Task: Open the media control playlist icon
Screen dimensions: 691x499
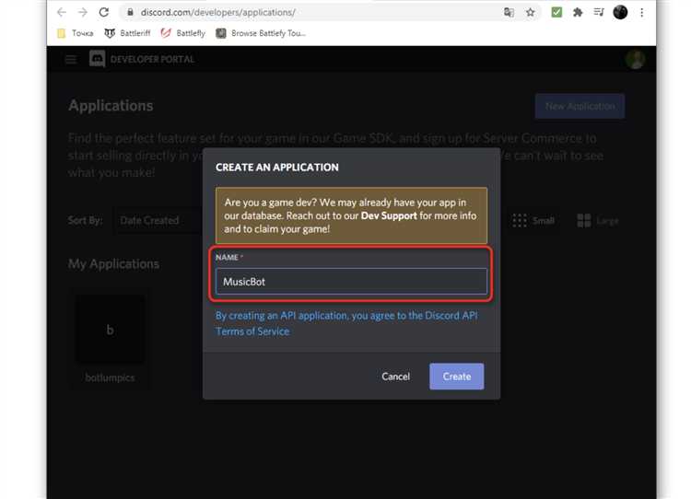Action: [599, 12]
